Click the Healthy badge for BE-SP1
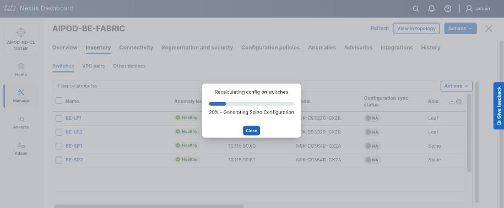This screenshot has width=504, height=208. [x=186, y=145]
